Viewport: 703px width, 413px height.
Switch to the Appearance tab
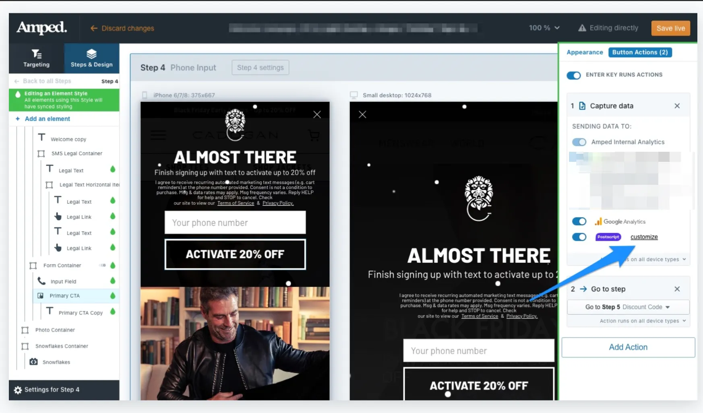(585, 52)
